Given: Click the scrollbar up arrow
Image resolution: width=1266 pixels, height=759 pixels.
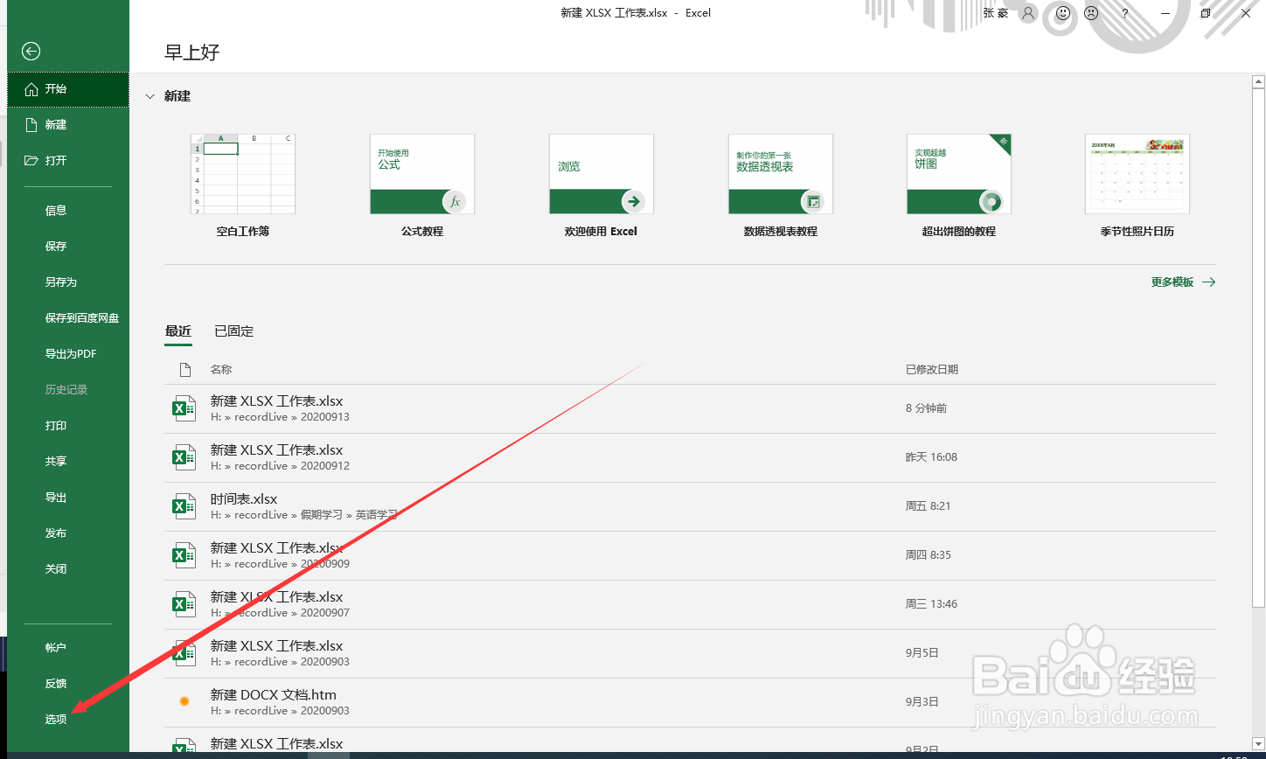Looking at the screenshot, I should pos(1258,83).
